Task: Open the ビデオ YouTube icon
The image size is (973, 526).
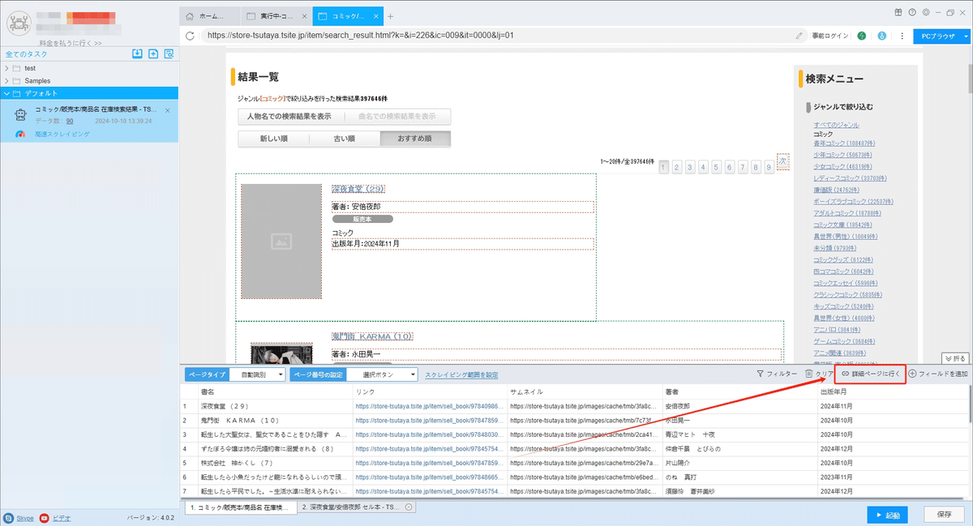Action: (45, 517)
